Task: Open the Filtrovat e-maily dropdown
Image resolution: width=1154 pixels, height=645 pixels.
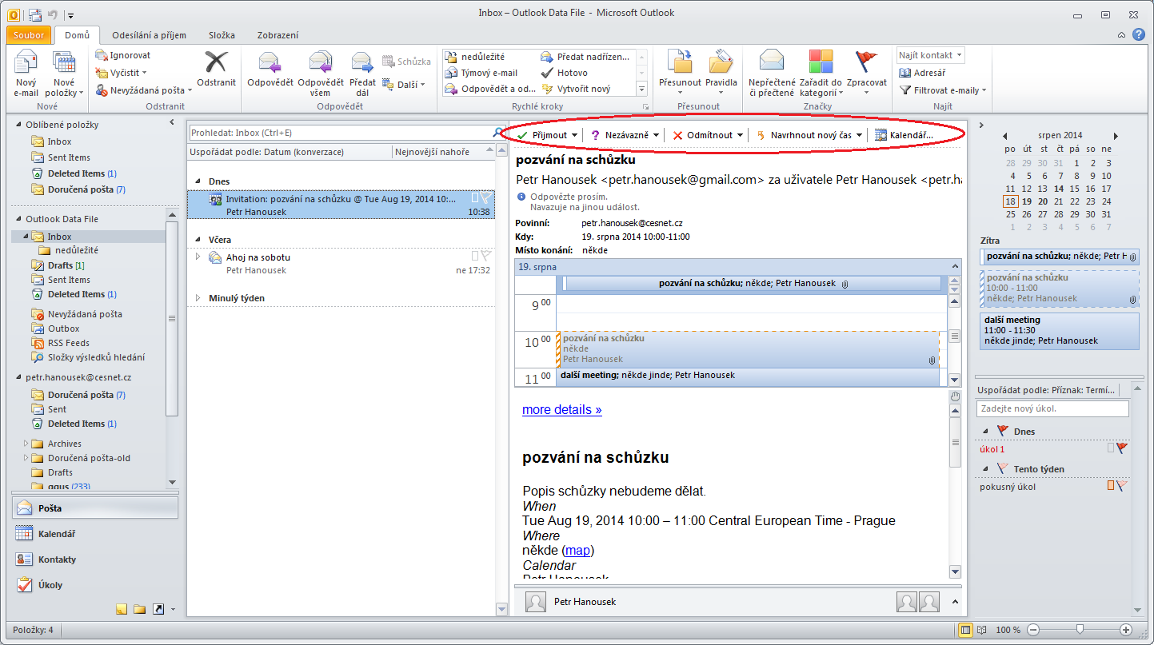Action: 943,90
